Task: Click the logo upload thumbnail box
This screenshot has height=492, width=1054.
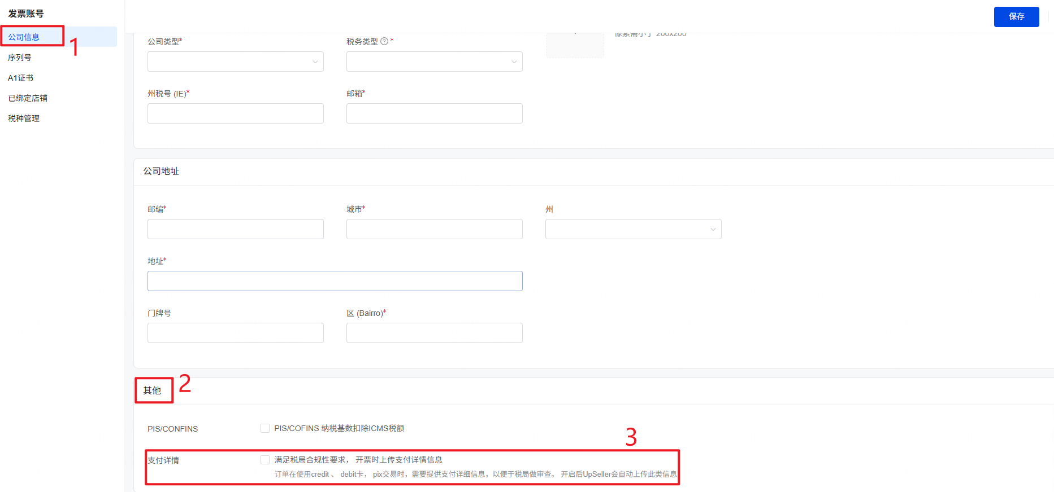Action: [x=575, y=45]
